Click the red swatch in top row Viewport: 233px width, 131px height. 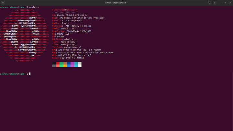58,63
